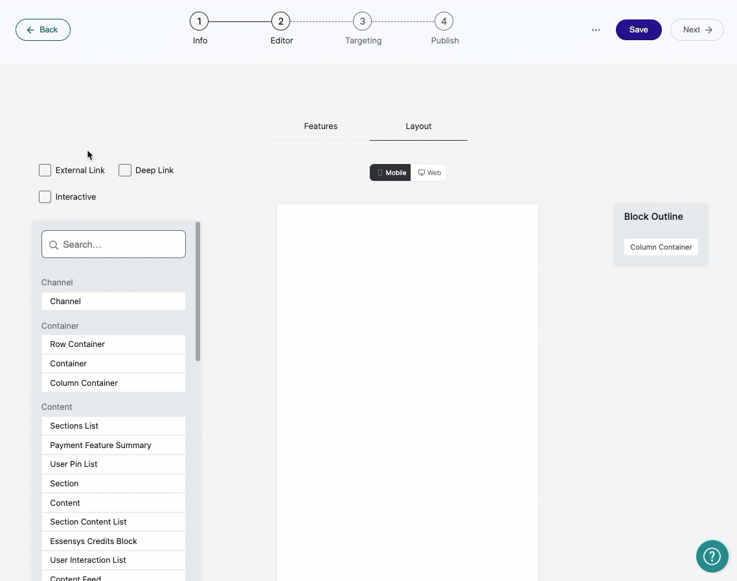Click the Save button
The height and width of the screenshot is (581, 737).
click(639, 30)
